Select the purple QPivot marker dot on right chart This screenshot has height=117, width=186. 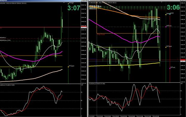pyautogui.click(x=170, y=68)
